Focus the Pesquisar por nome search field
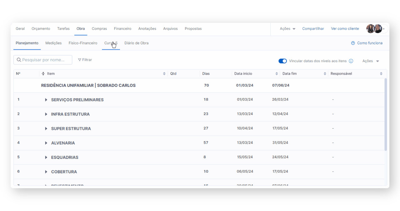This screenshot has height=211, width=400. point(43,60)
